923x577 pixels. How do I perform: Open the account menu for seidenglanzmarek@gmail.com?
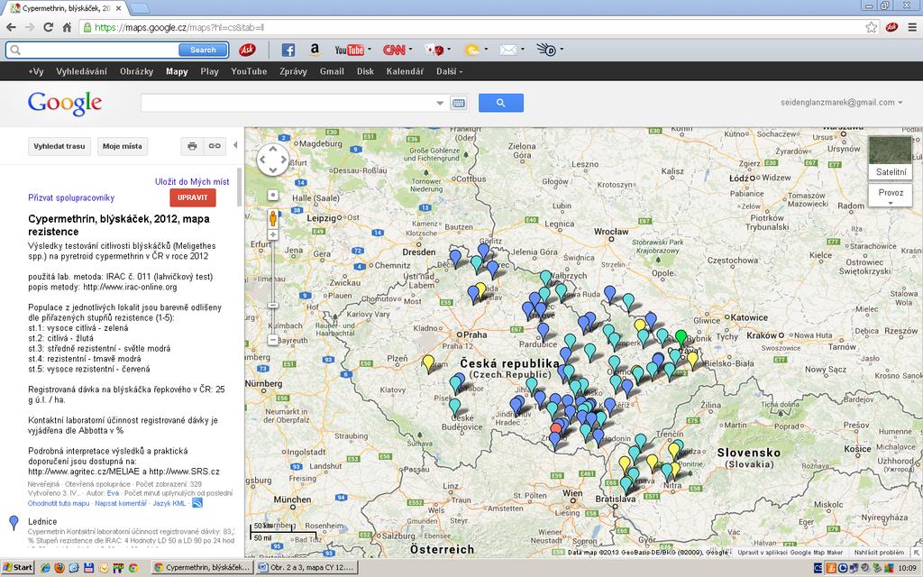pos(842,103)
